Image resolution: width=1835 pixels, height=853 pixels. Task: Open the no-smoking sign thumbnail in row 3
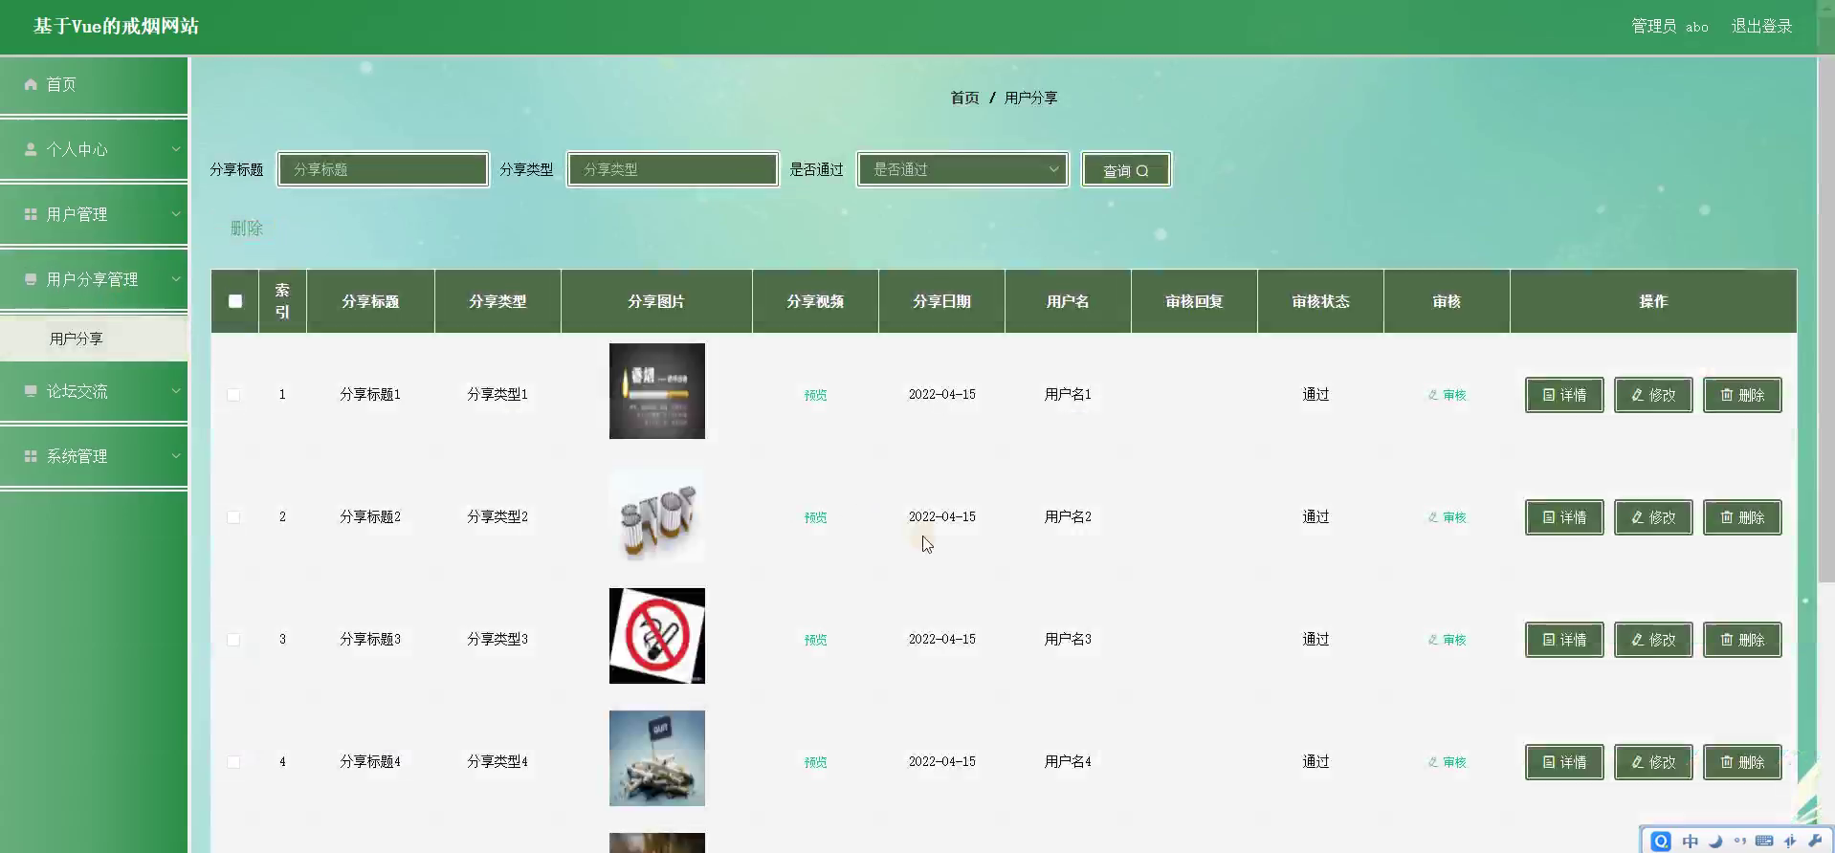[657, 636]
